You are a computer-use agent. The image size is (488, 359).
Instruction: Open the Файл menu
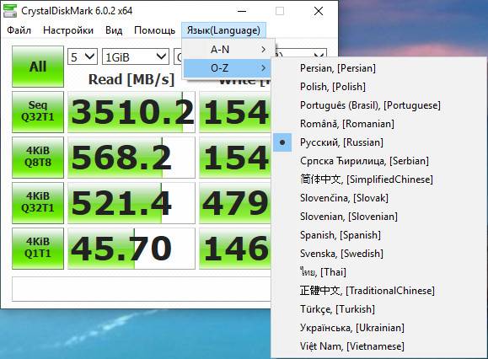click(x=19, y=30)
